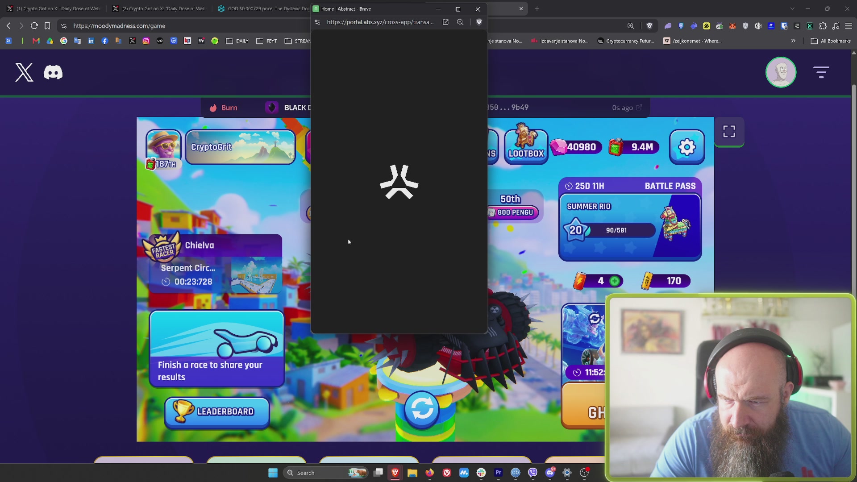Open the X social link on page
Viewport: 857px width, 482px height.
point(24,72)
